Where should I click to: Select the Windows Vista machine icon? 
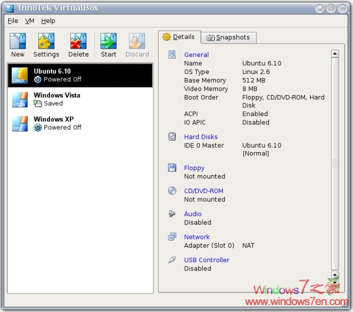coord(20,99)
